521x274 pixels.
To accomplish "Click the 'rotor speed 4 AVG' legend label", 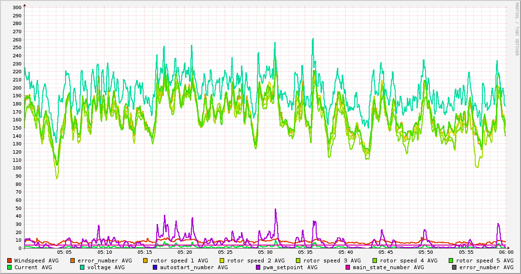I will coord(409,261).
